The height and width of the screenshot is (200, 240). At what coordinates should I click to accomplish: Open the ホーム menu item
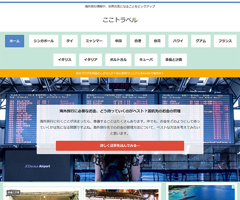(14, 41)
